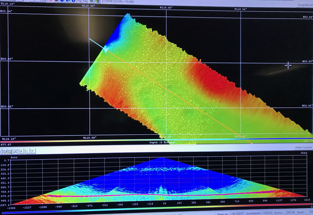Click the first color palette icon in the water column toolbar
The image size is (313, 215).
pyautogui.click(x=5, y=152)
